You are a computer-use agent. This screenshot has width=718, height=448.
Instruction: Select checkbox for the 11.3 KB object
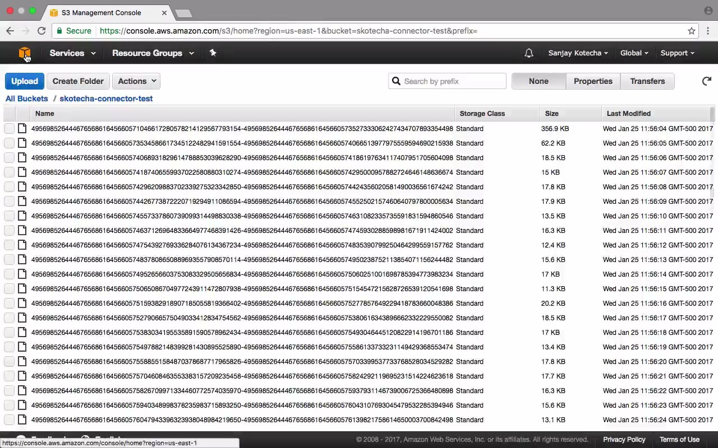[9, 288]
